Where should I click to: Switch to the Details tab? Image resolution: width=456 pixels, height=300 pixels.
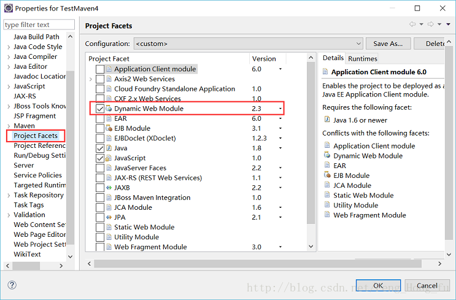tap(333, 58)
